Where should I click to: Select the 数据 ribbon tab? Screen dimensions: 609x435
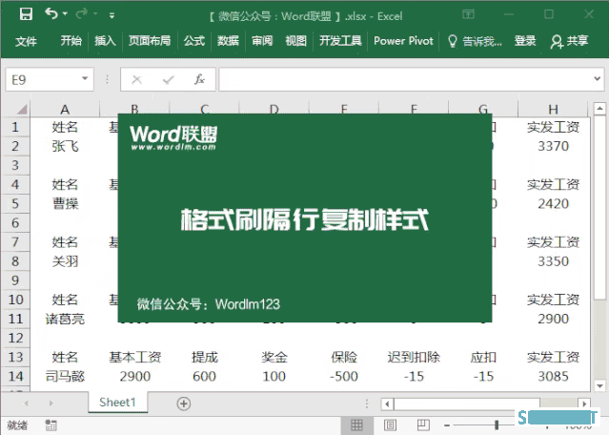[x=228, y=41]
